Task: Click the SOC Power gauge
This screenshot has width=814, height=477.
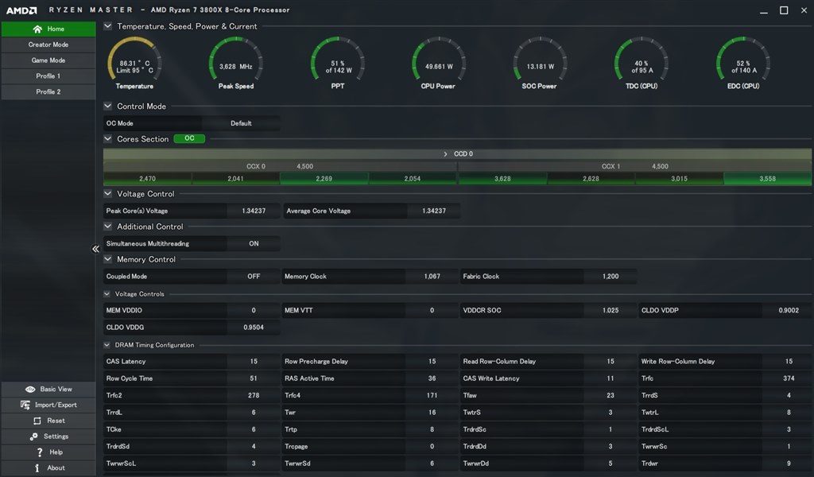Action: tap(540, 64)
